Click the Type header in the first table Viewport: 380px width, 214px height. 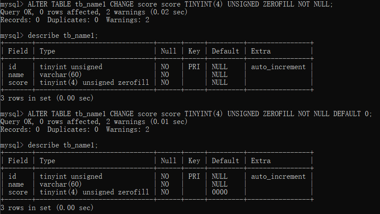click(47, 51)
